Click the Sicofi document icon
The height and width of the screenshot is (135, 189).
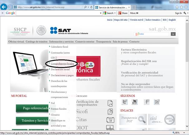(110, 112)
